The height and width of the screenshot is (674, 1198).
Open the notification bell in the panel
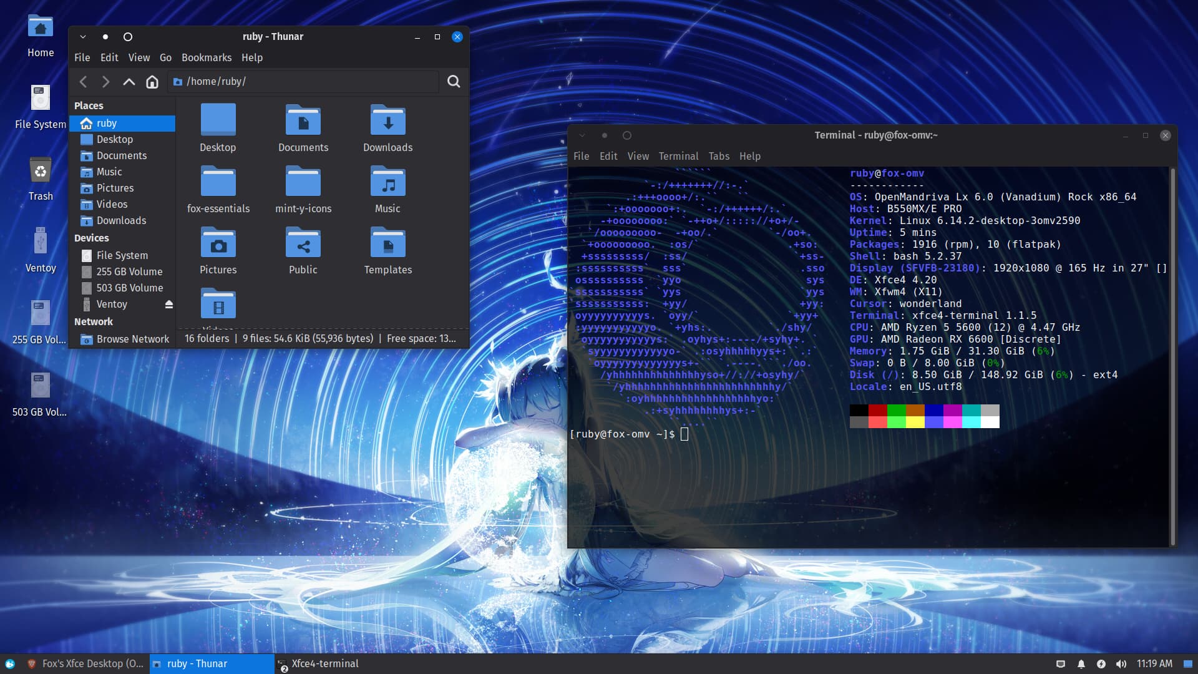pos(1081,664)
